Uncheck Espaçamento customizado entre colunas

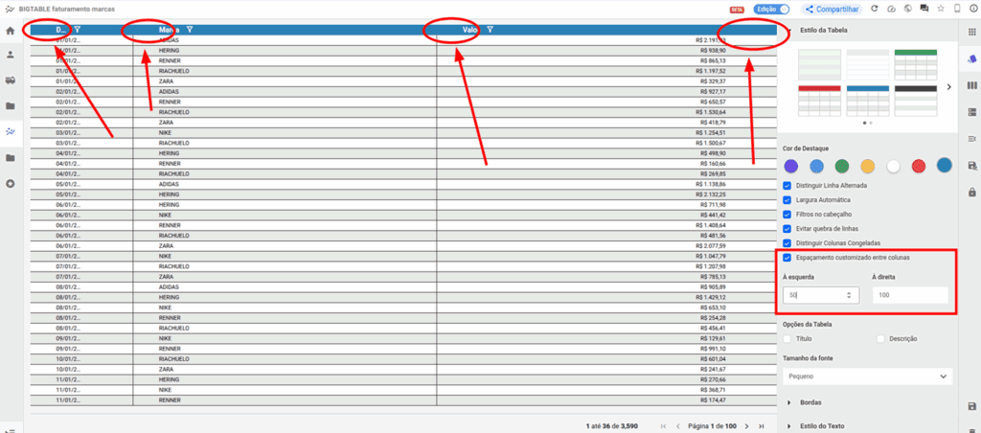787,258
